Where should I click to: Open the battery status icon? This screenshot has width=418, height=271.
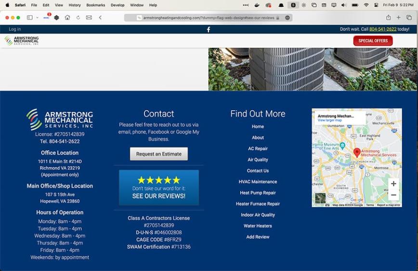tap(355, 5)
